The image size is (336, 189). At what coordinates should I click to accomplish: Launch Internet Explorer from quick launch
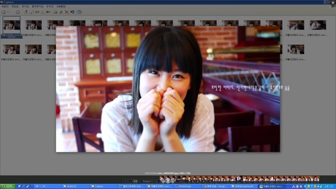click(x=24, y=186)
